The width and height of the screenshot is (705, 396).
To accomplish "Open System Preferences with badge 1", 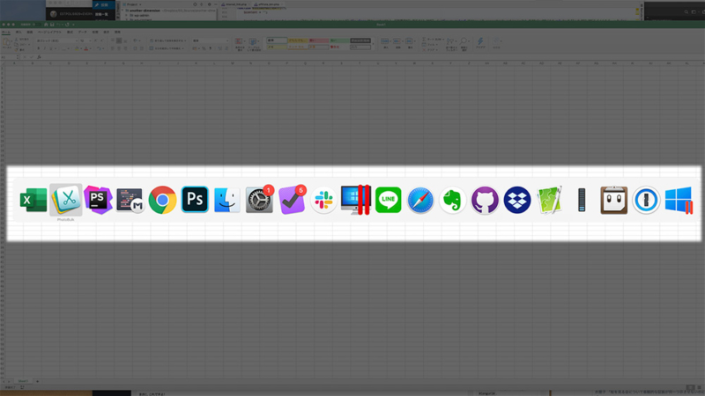I will [259, 199].
